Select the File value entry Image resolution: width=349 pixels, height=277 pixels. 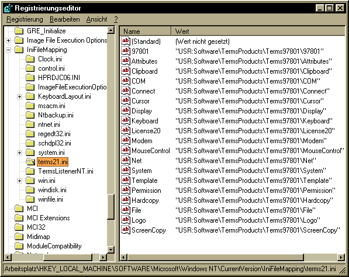pos(136,210)
